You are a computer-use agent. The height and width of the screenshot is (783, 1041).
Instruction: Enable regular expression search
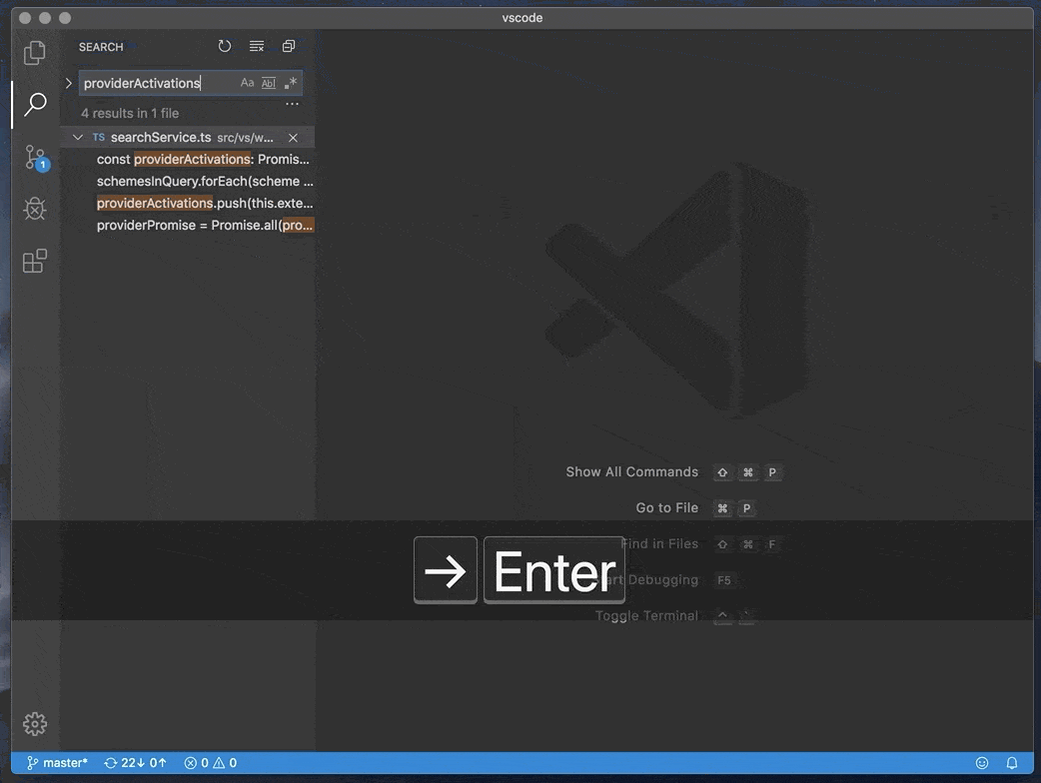pyautogui.click(x=290, y=82)
